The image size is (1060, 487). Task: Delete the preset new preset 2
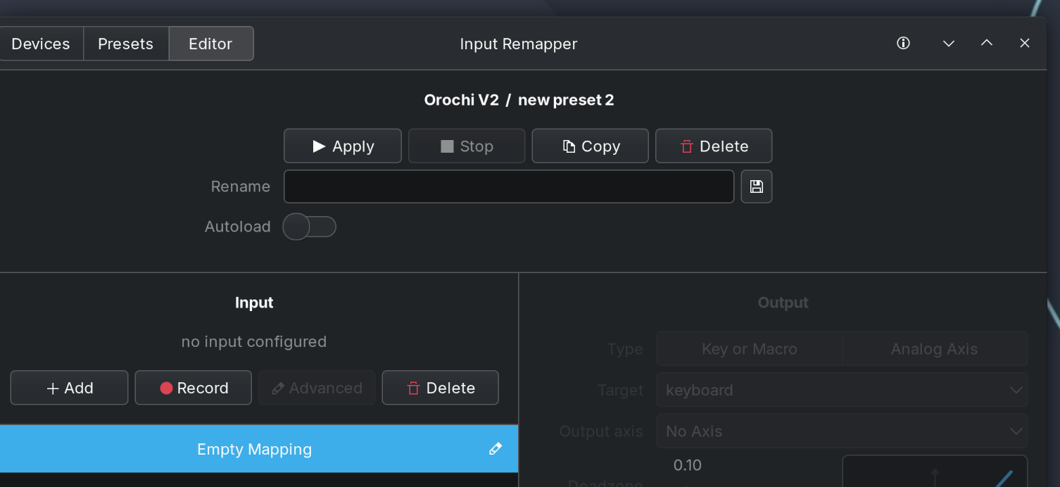(713, 146)
